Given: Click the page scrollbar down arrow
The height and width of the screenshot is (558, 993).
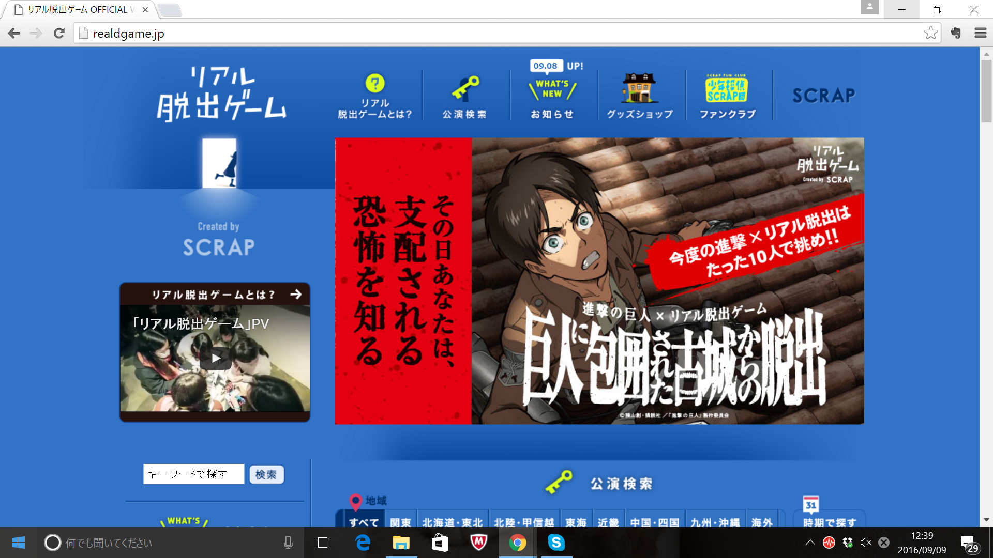Looking at the screenshot, I should [x=986, y=520].
